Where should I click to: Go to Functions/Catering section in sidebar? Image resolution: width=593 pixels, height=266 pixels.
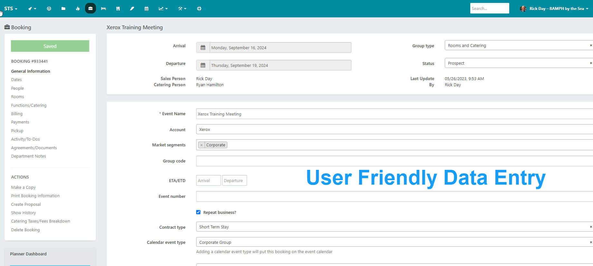[29, 105]
